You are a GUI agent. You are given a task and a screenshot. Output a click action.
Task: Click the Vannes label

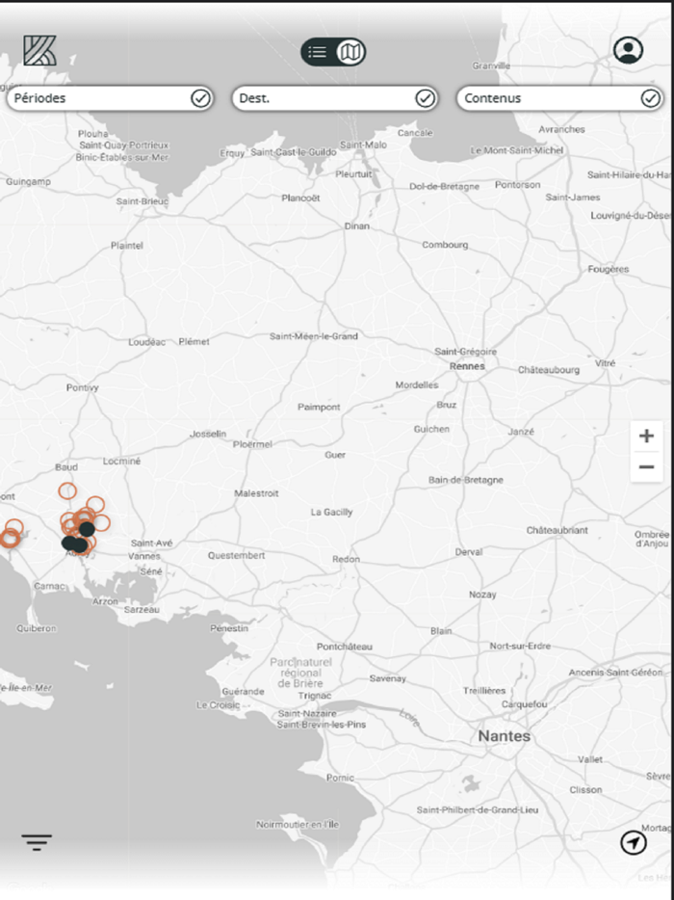pos(144,556)
